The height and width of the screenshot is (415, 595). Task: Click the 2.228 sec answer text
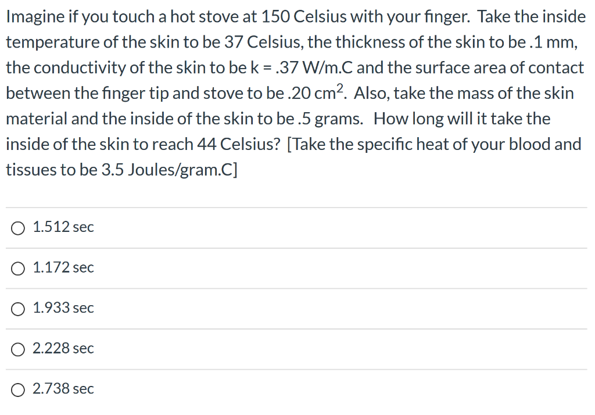click(x=63, y=349)
